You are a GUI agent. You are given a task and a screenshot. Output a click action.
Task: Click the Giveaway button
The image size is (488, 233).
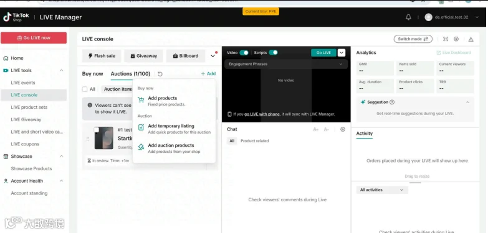143,56
